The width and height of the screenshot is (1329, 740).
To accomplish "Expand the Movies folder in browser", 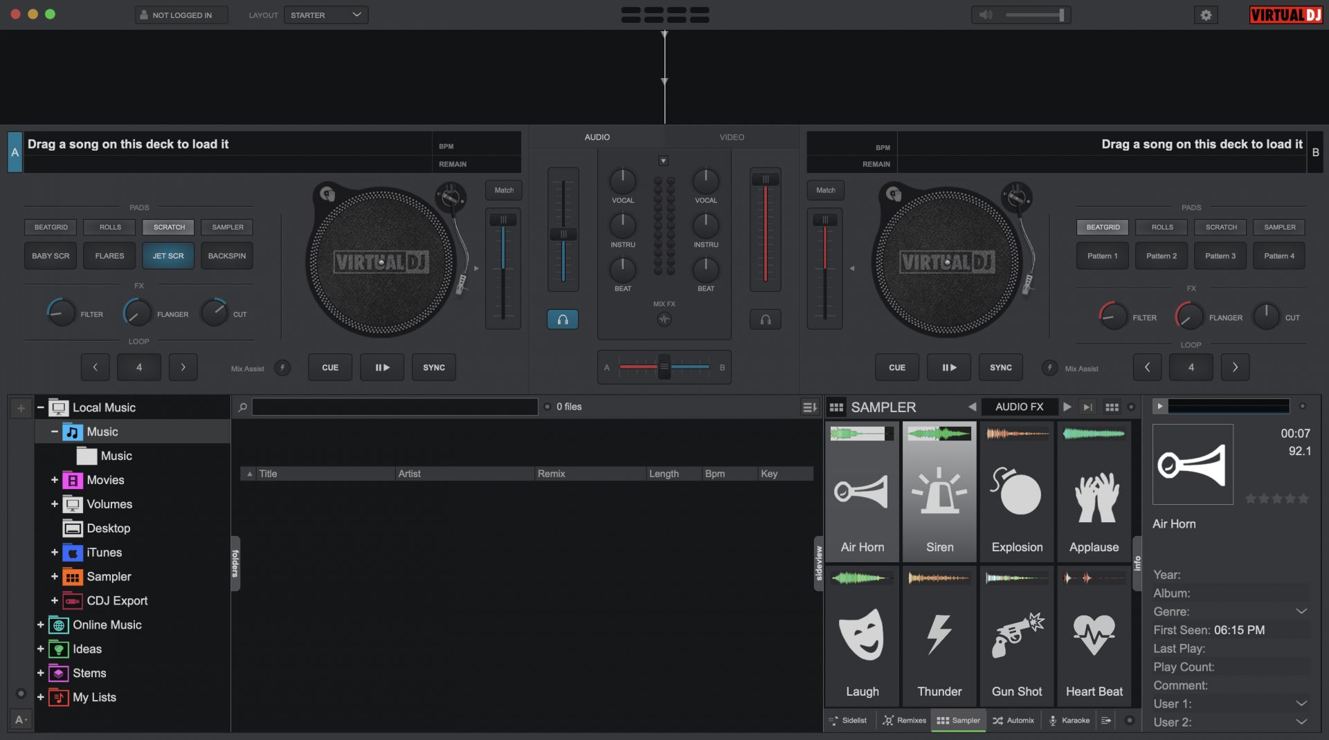I will [55, 480].
